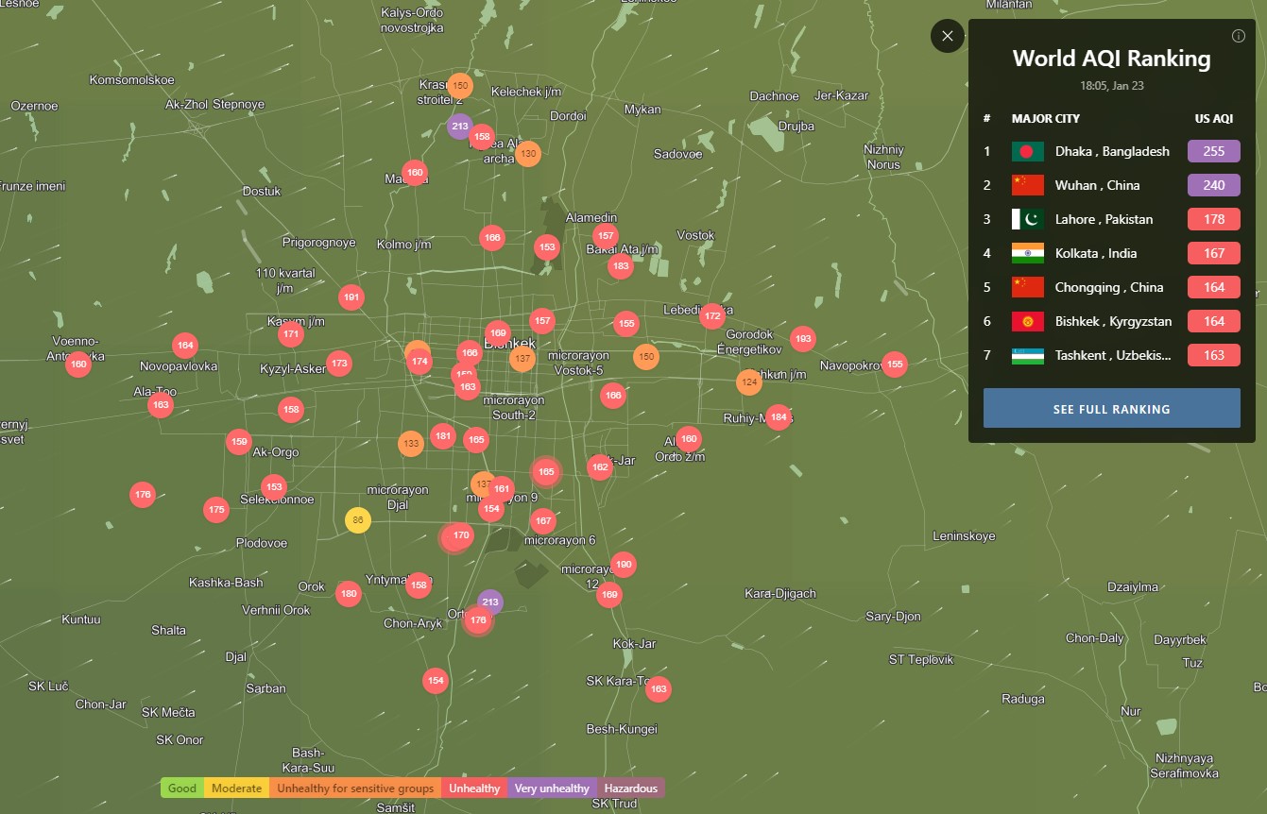Click the green Good legend swatch
The image size is (1267, 814).
coord(182,789)
